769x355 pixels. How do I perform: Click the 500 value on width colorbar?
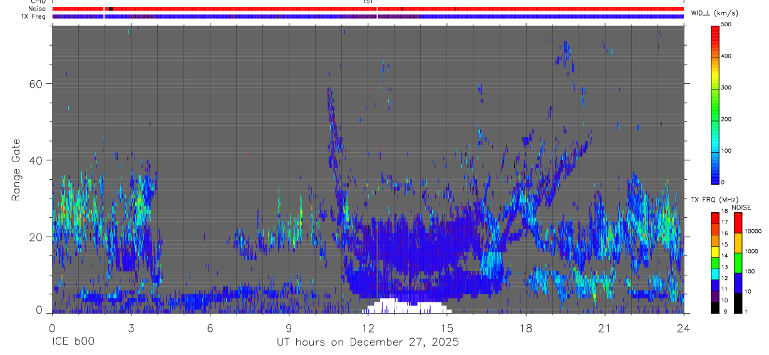click(x=726, y=24)
